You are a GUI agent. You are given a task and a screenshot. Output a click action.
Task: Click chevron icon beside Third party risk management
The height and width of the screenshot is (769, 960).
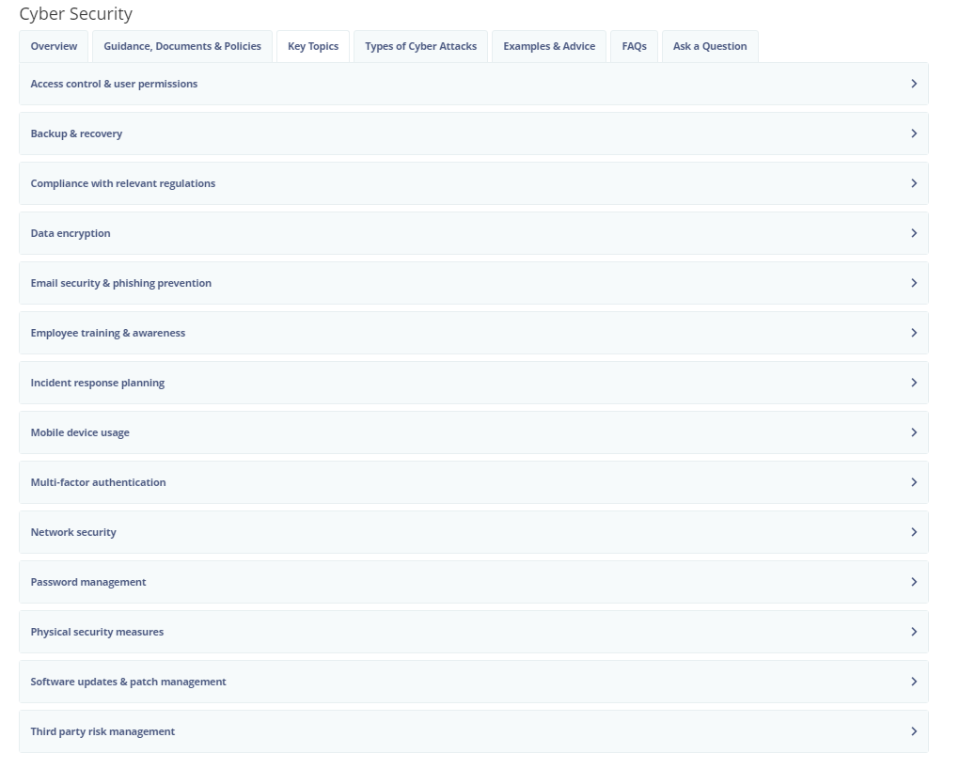tap(913, 731)
